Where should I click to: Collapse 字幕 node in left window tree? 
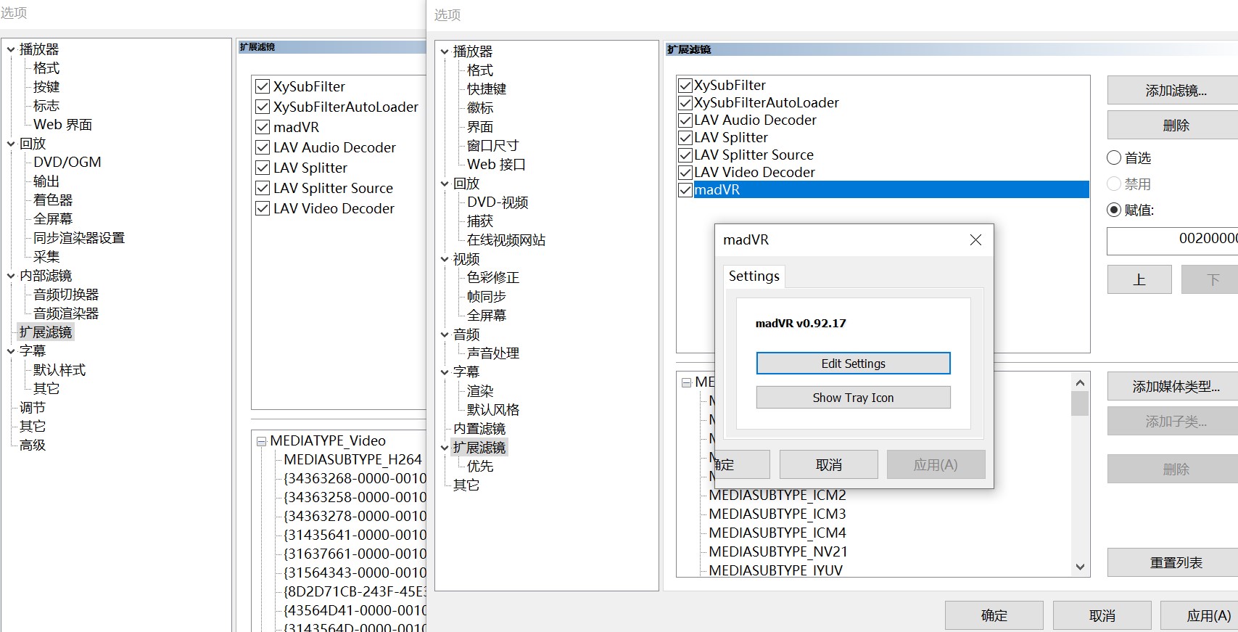click(11, 351)
